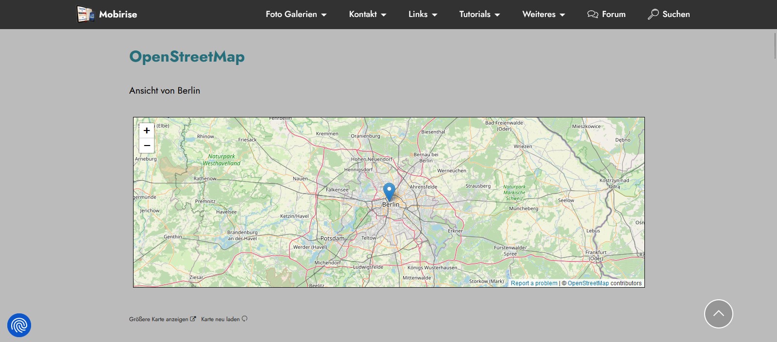Expand the Foto Galerien dropdown
This screenshot has width=777, height=342.
pos(296,14)
